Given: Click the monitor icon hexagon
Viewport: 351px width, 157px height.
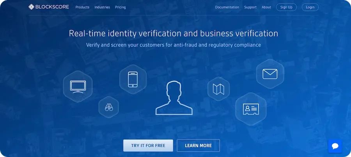Looking at the screenshot, I should point(78,87).
